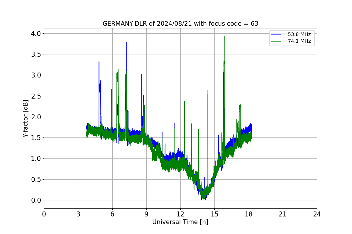This screenshot has width=352, height=234.
Task: Click x-axis tick label 6
Action: (112, 214)
